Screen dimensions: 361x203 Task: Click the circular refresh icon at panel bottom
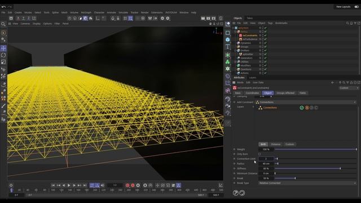(242, 193)
